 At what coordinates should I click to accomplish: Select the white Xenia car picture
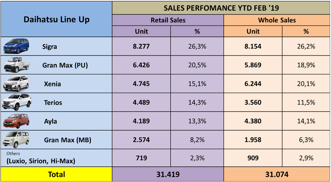coord(16,83)
